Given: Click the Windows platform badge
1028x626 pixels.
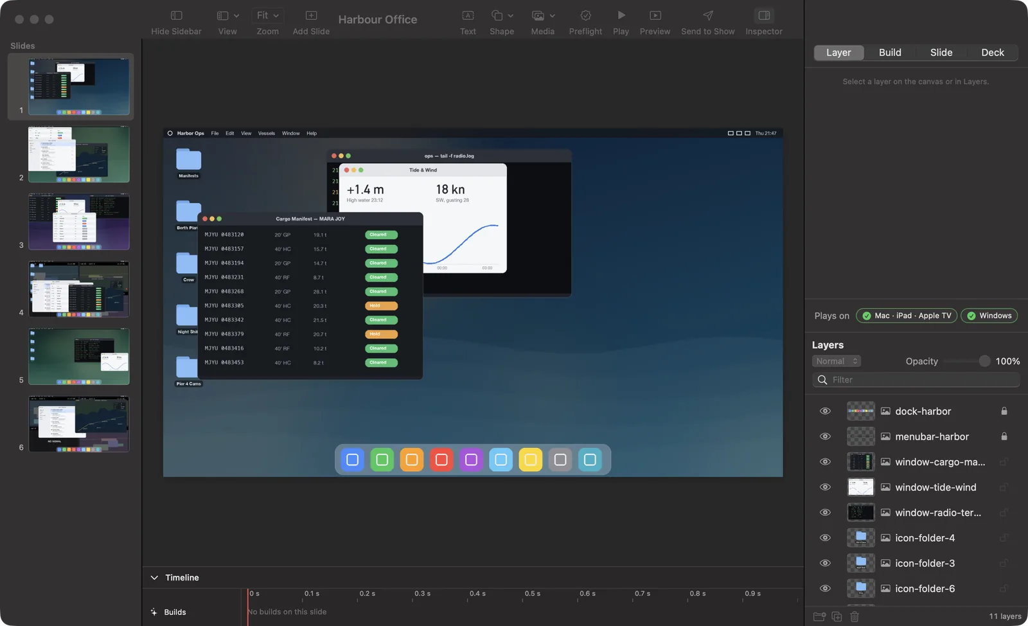Looking at the screenshot, I should (989, 316).
